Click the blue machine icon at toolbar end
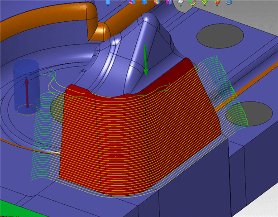Image resolution: width=278 pixels, height=217 pixels. pos(229,2)
